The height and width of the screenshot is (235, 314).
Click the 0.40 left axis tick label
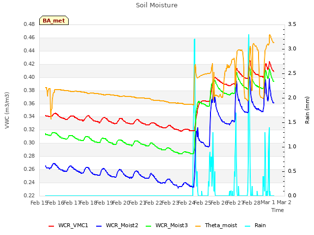[29, 77]
